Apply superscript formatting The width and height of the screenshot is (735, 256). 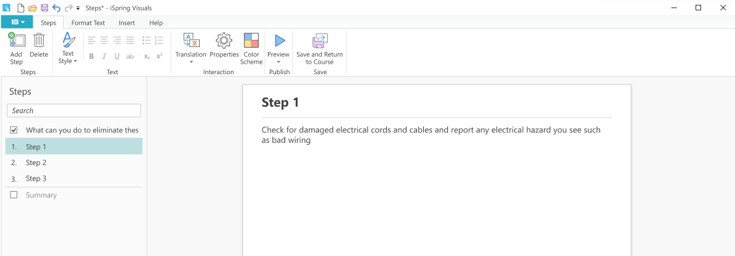(x=160, y=56)
